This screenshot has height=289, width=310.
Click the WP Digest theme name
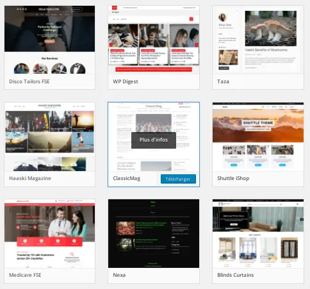click(126, 81)
